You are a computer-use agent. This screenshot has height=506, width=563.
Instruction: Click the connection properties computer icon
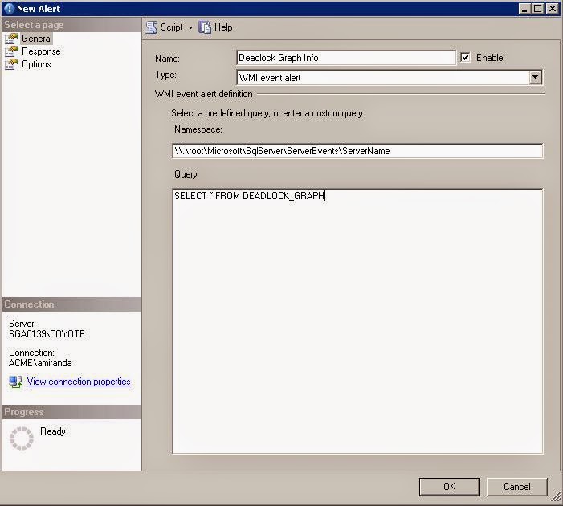pos(15,382)
